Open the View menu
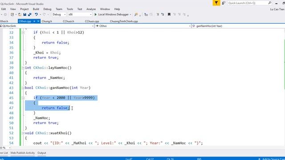This screenshot has height=160, width=285. (x=13, y=9)
